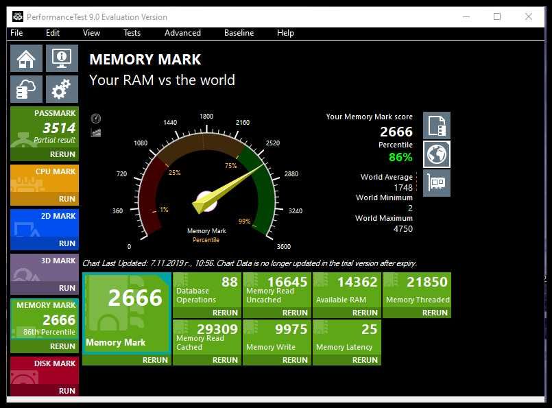Select the CPU MARK sidebar tile

[45, 179]
